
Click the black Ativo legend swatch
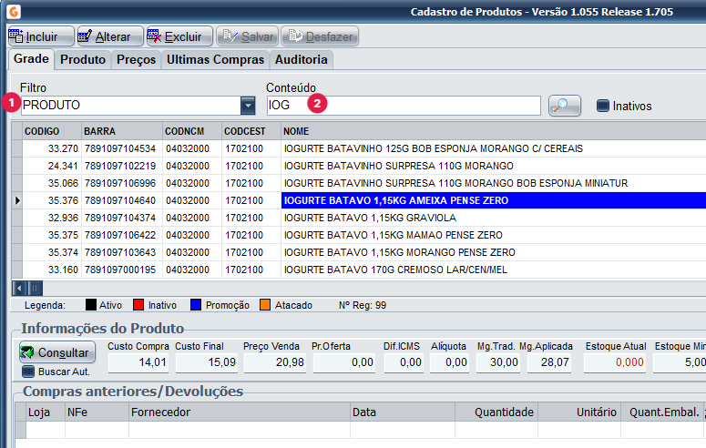pyautogui.click(x=90, y=305)
